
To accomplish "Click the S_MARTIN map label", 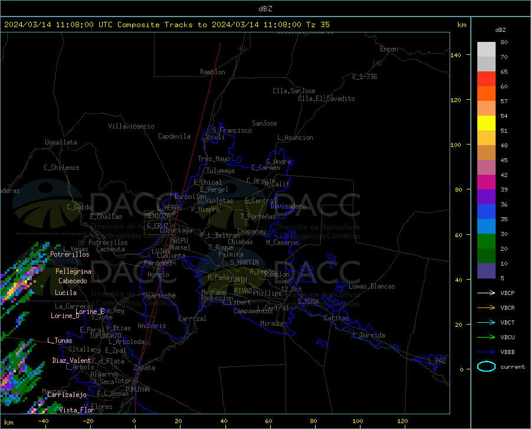I will point(244,263).
